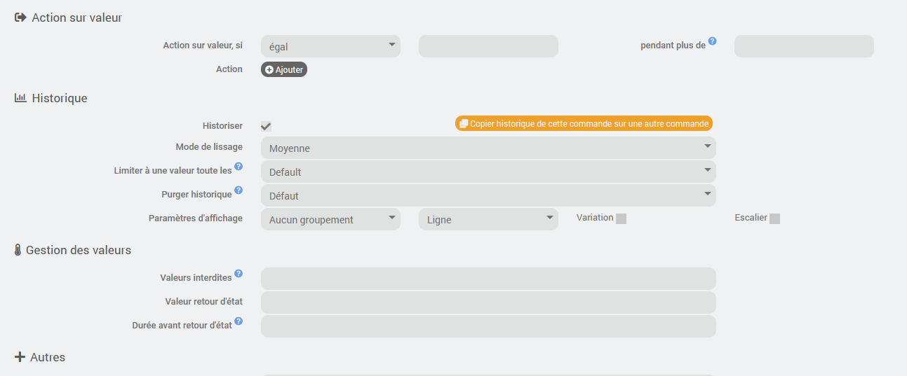Screen dimensions: 907x376
Task: Open the 'égal' comparison dropdown
Action: [330, 47]
